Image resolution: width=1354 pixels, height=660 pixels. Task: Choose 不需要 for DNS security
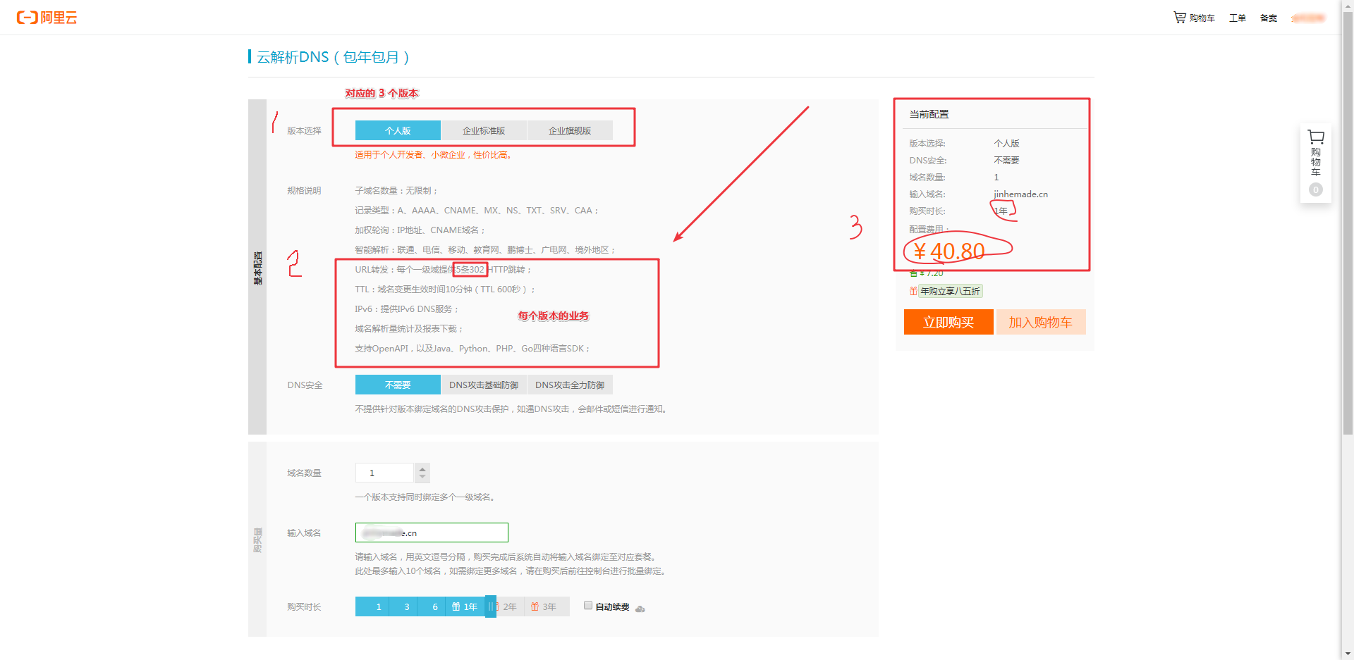point(398,385)
